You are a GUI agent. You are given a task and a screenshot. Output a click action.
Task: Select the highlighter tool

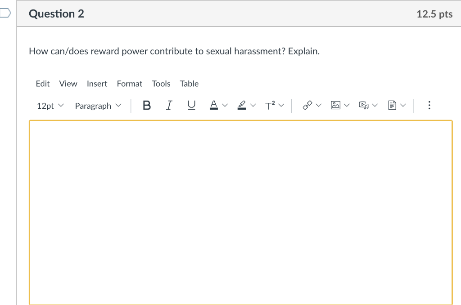(x=242, y=105)
